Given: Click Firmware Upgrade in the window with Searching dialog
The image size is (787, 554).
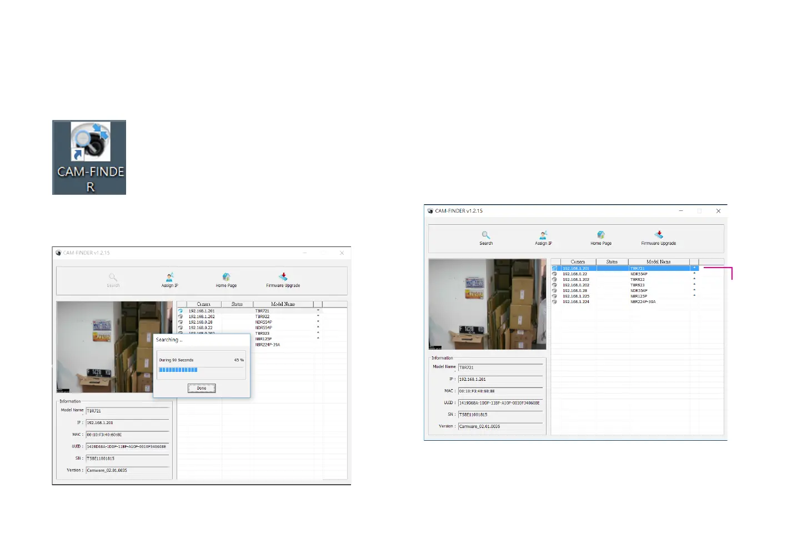Looking at the screenshot, I should [x=283, y=279].
